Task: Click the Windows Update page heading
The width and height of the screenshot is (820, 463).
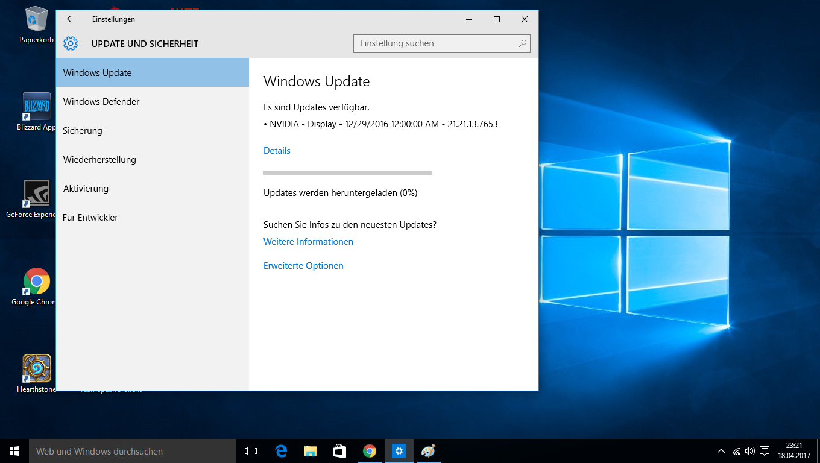Action: click(x=317, y=81)
